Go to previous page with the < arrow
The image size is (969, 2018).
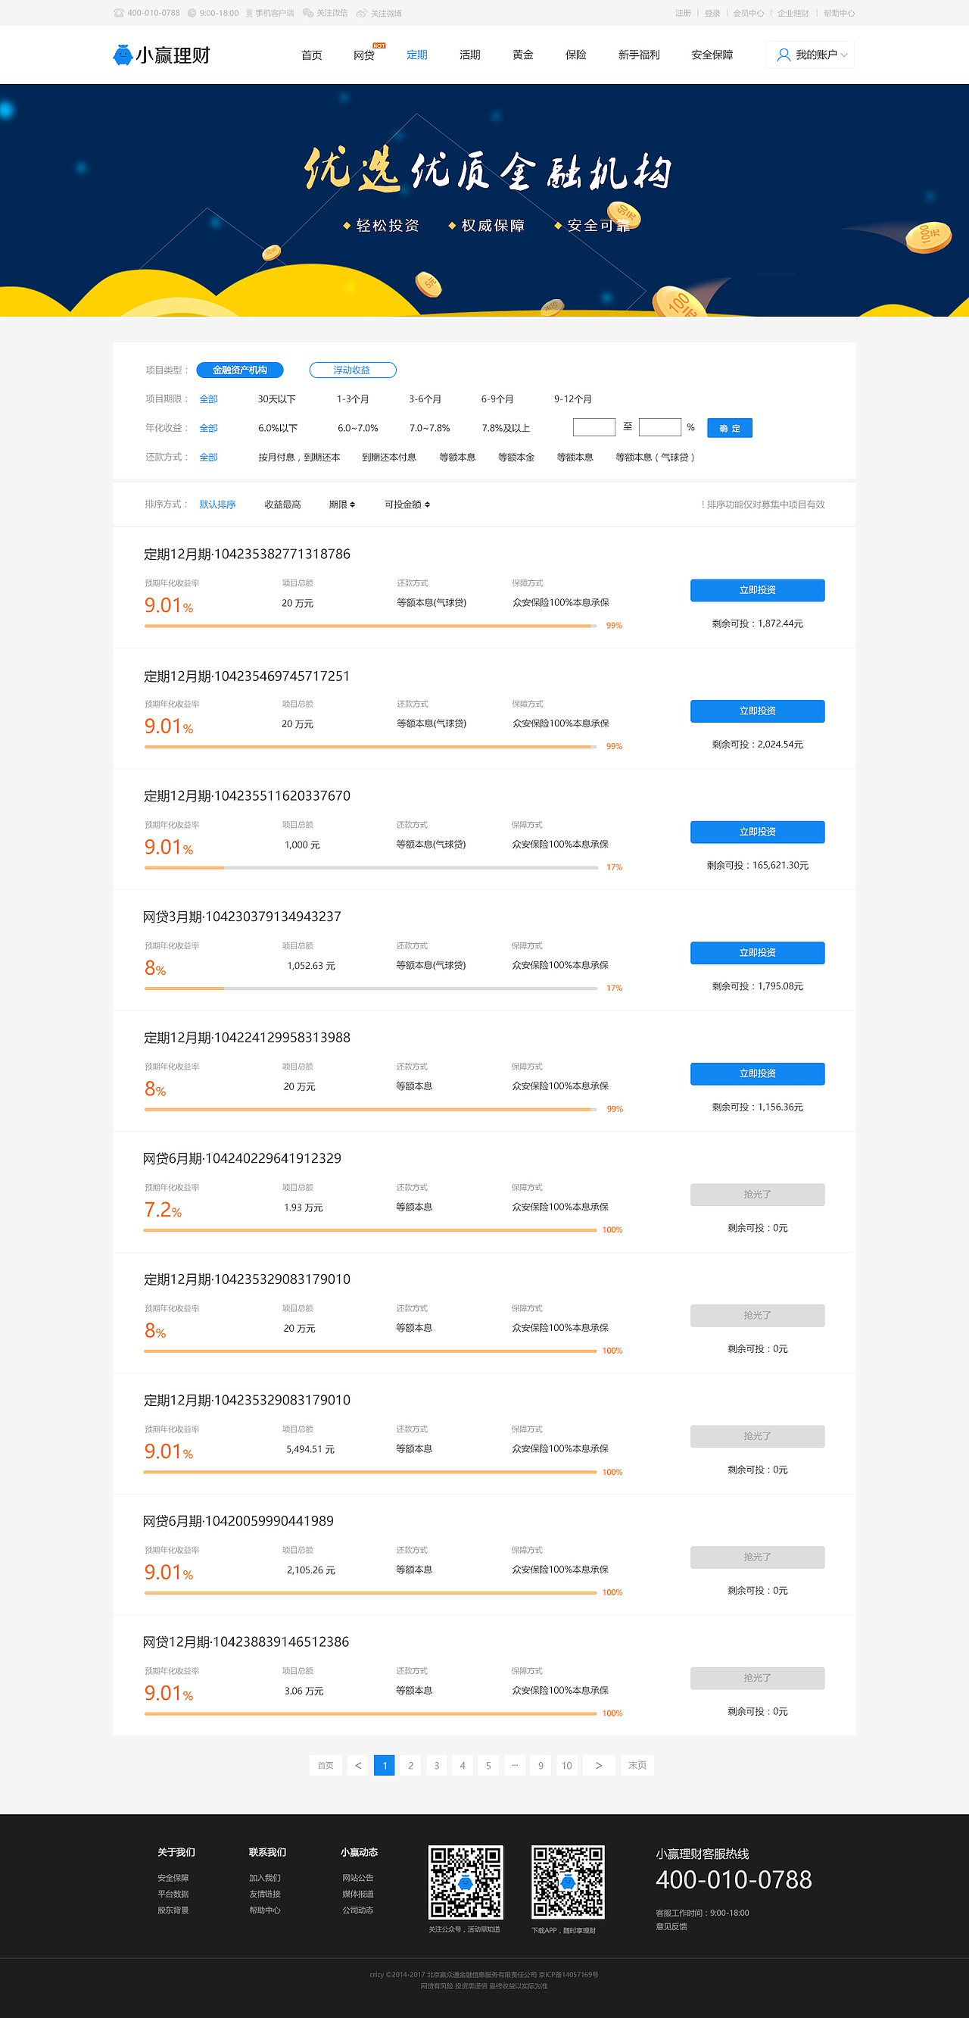[358, 1765]
